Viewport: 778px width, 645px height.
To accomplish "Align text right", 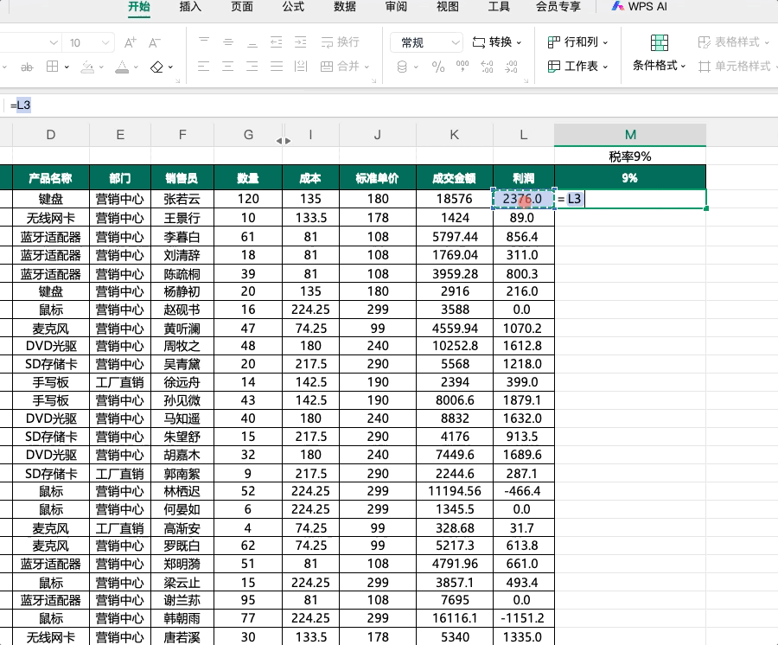I will coord(252,66).
